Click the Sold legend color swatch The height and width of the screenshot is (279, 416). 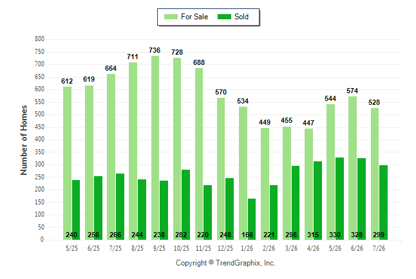(x=224, y=17)
